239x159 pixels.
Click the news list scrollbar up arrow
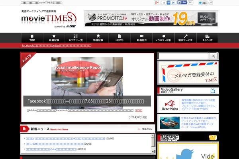153,136
